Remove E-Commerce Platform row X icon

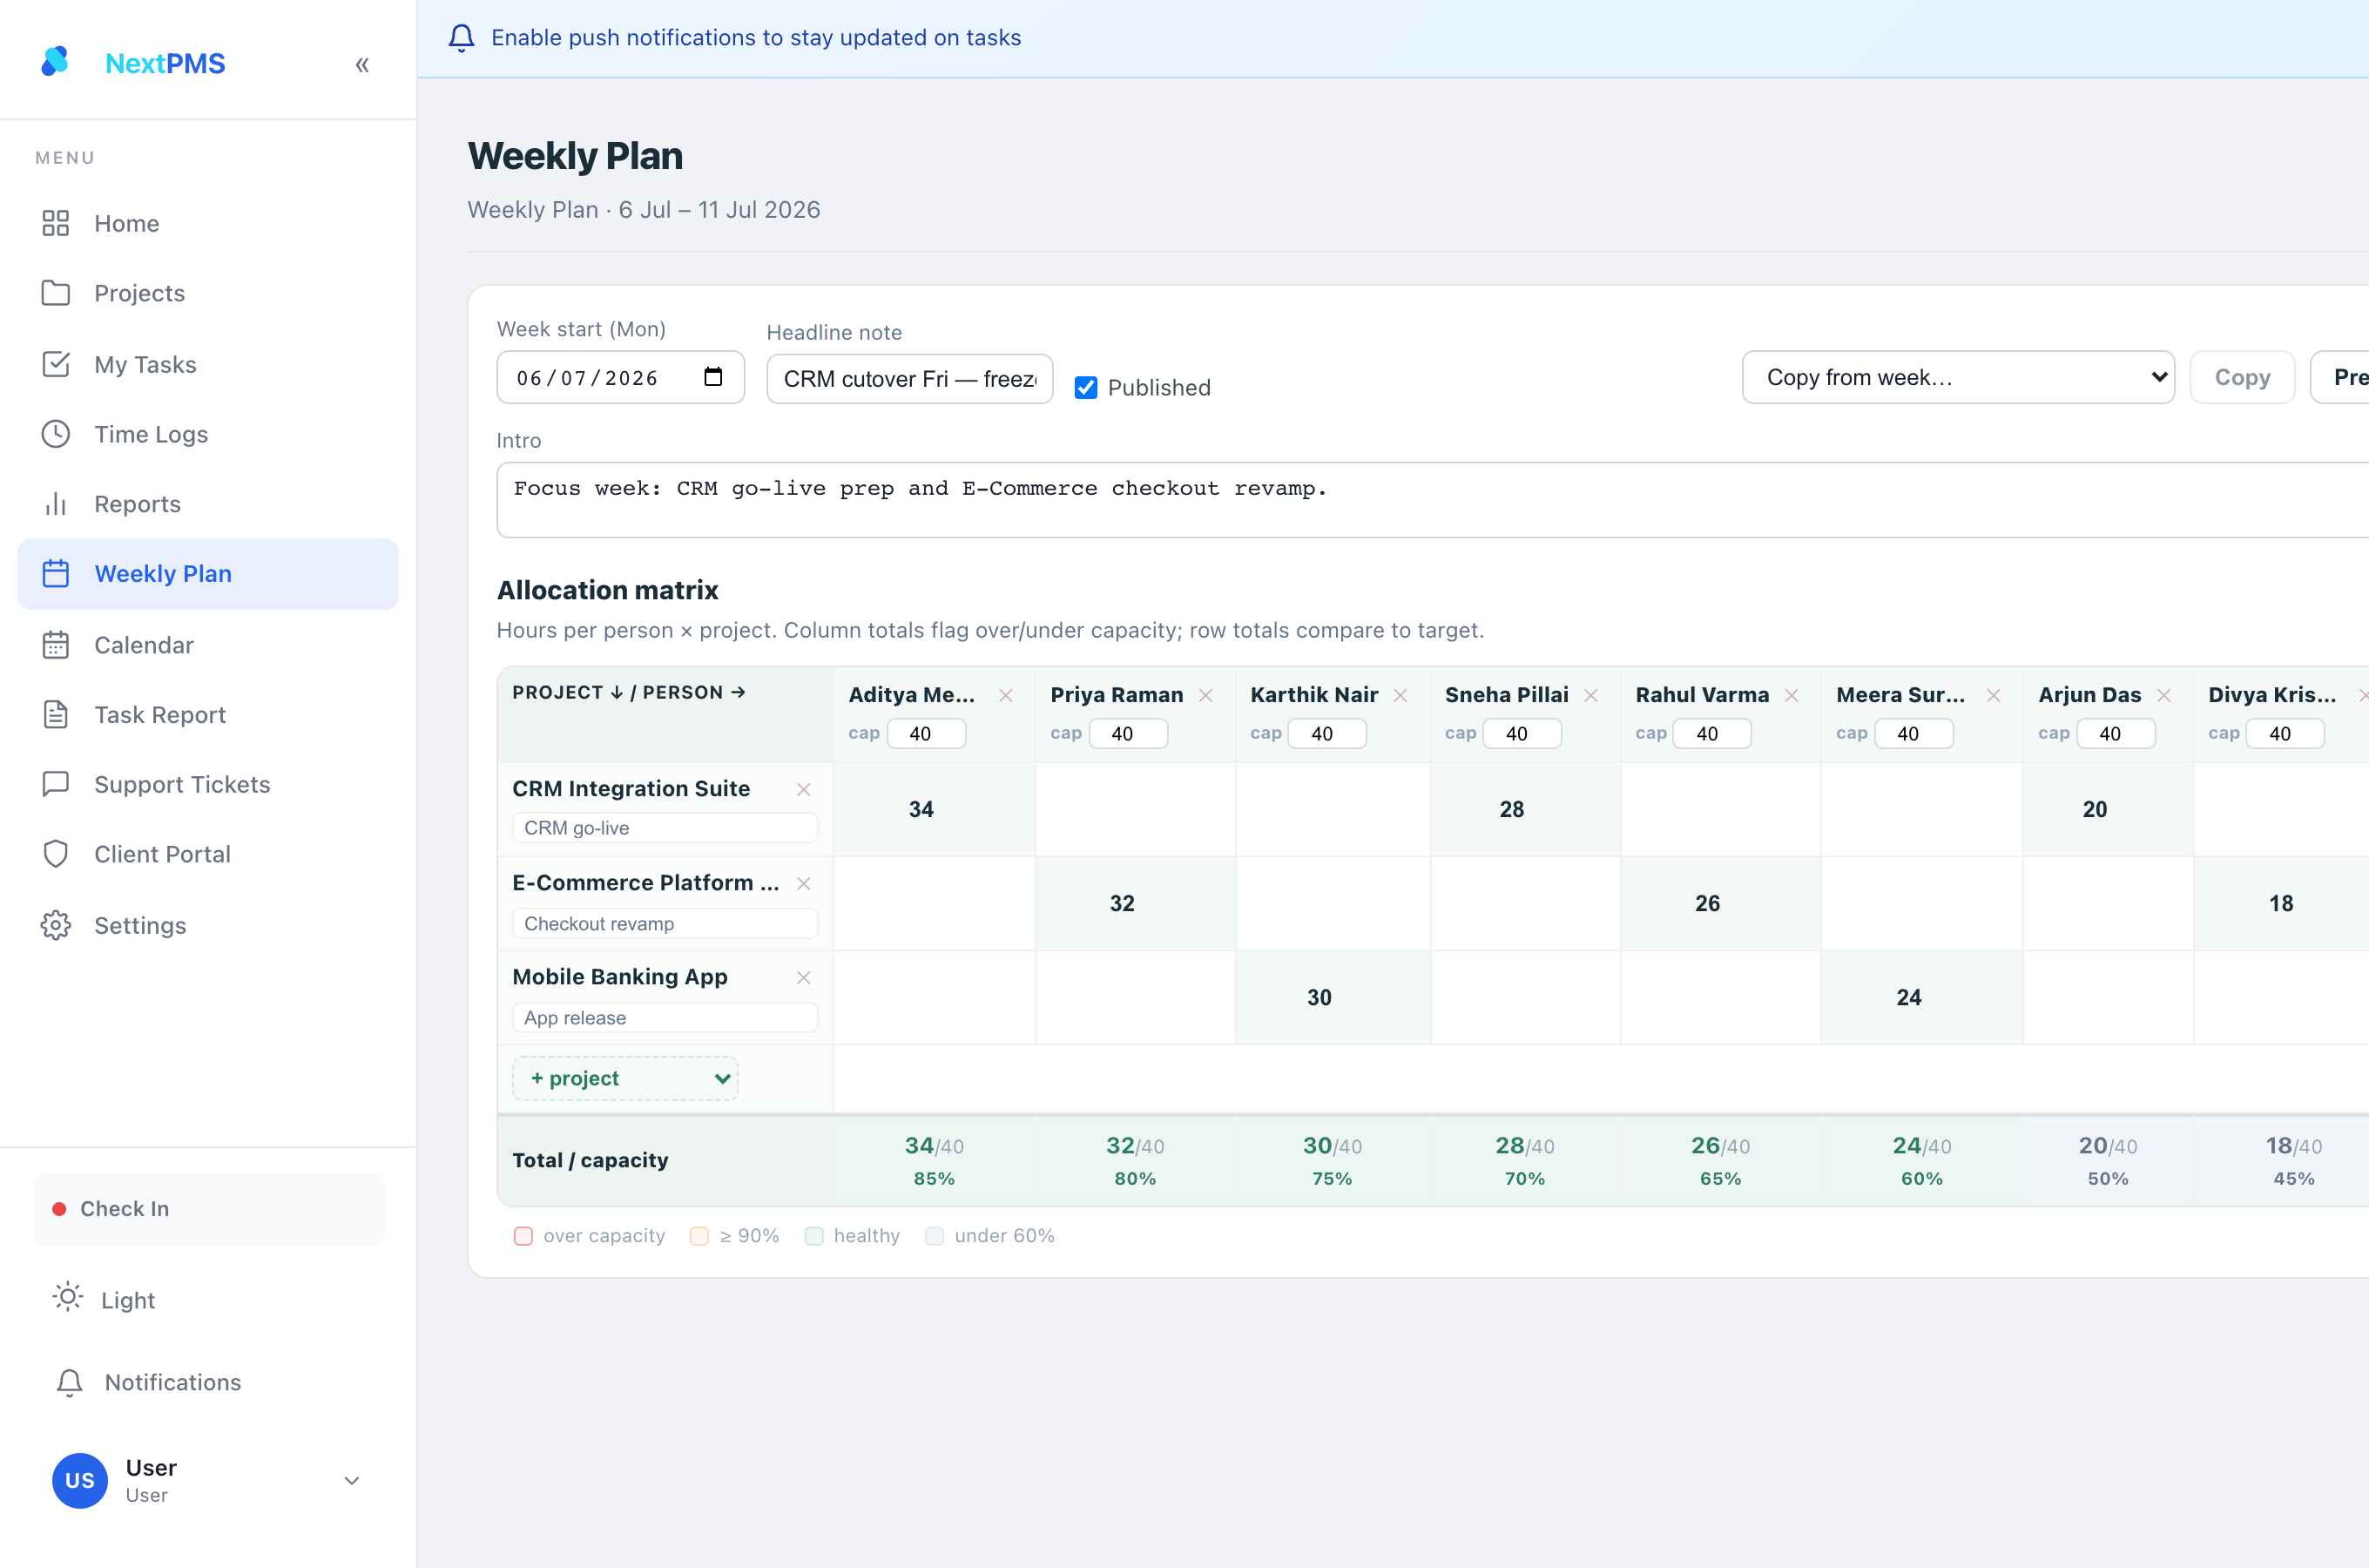804,883
